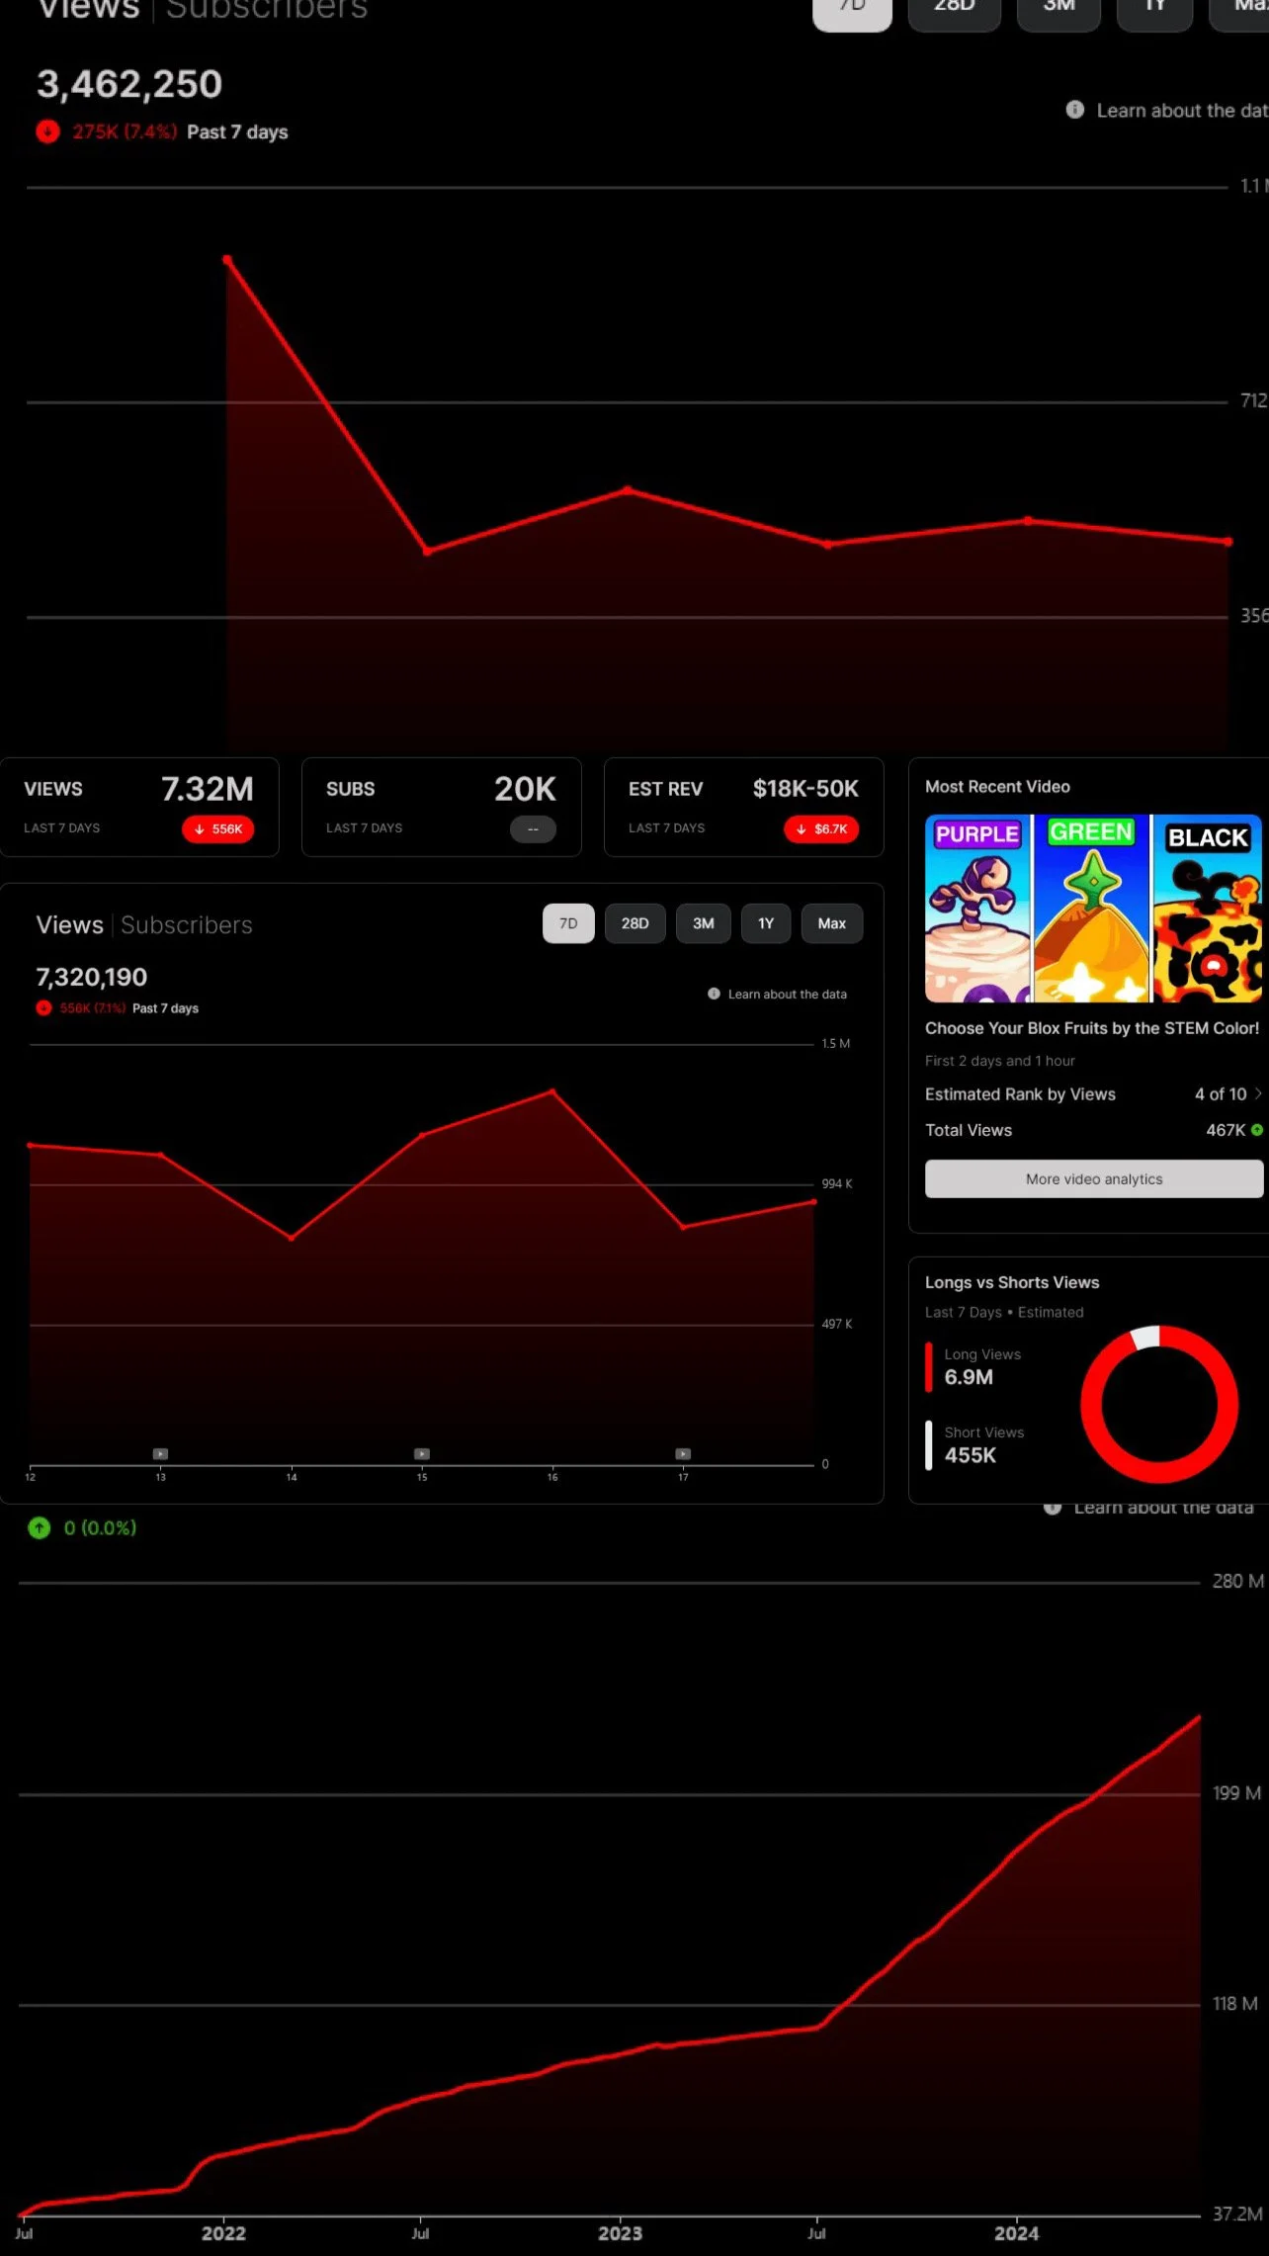Select the Views tab above 7,320,190

coord(70,924)
